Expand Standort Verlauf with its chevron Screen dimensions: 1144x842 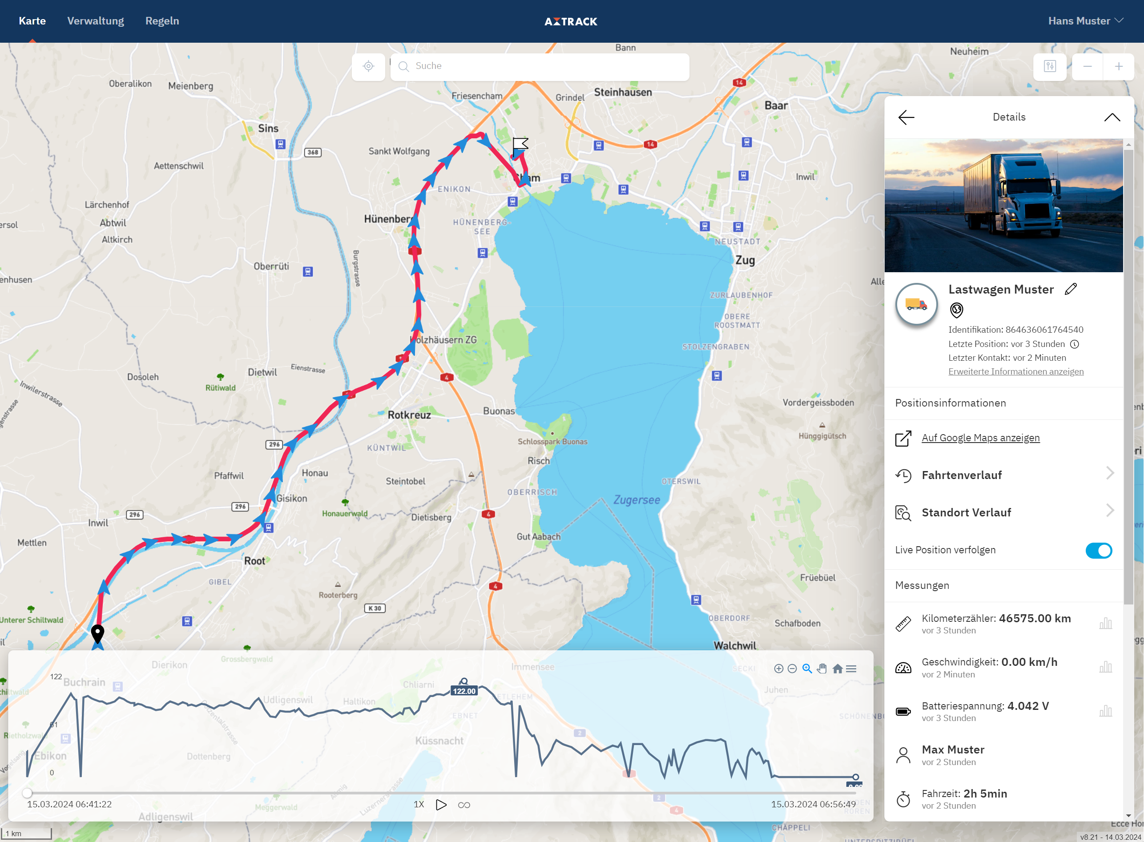(x=1110, y=511)
